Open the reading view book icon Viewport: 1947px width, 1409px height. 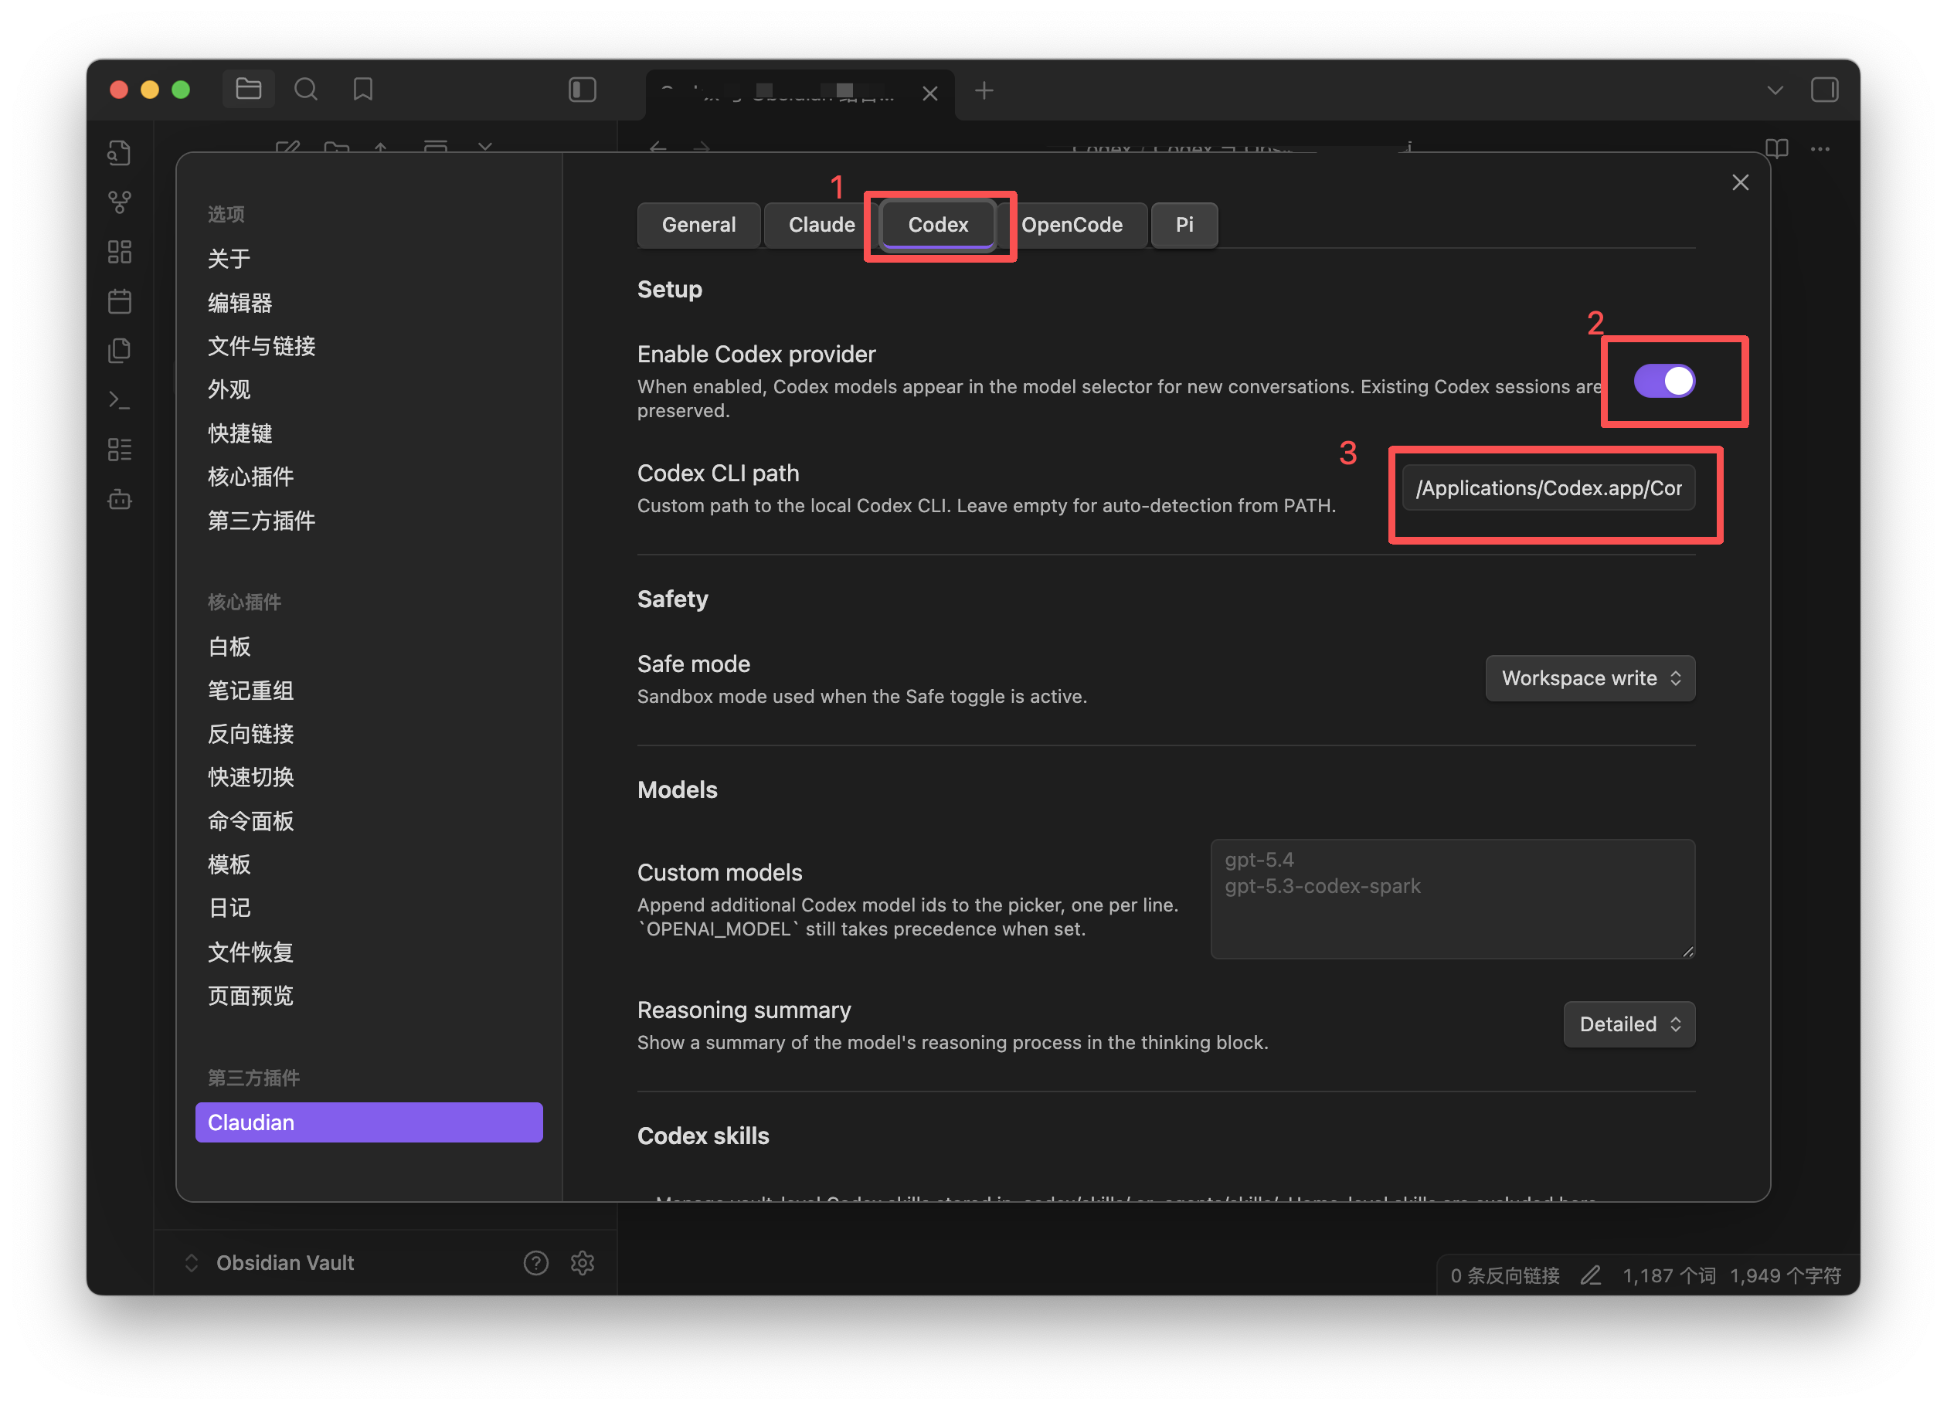pyautogui.click(x=1776, y=148)
